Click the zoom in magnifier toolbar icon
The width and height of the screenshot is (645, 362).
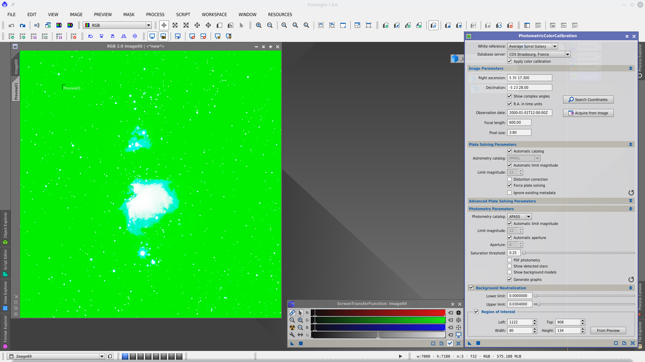point(259,25)
